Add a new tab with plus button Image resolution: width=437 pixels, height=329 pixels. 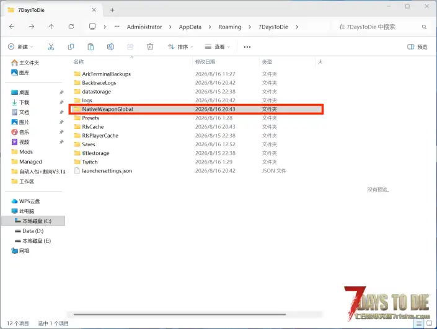tap(112, 10)
